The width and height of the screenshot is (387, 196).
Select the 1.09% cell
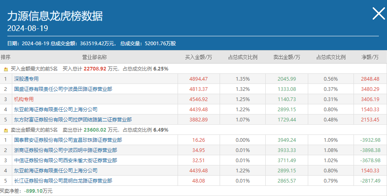[x=331, y=140]
